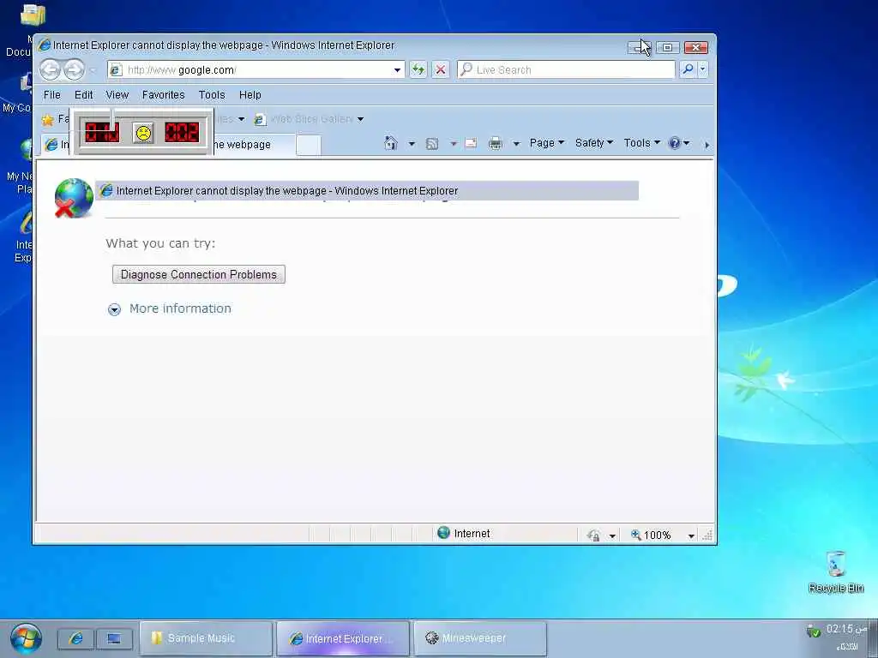
Task: Open the Safety dropdown menu
Action: point(594,143)
